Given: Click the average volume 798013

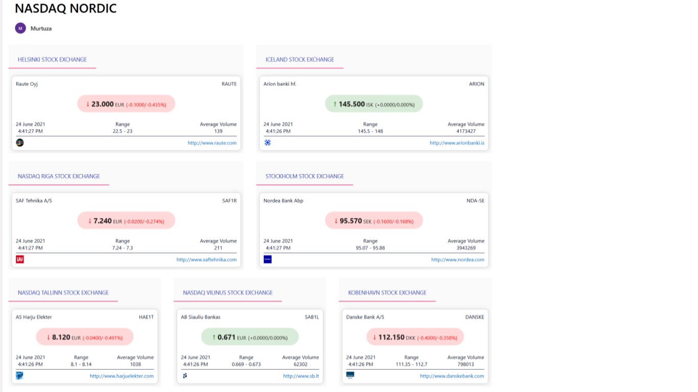Looking at the screenshot, I should tap(466, 364).
